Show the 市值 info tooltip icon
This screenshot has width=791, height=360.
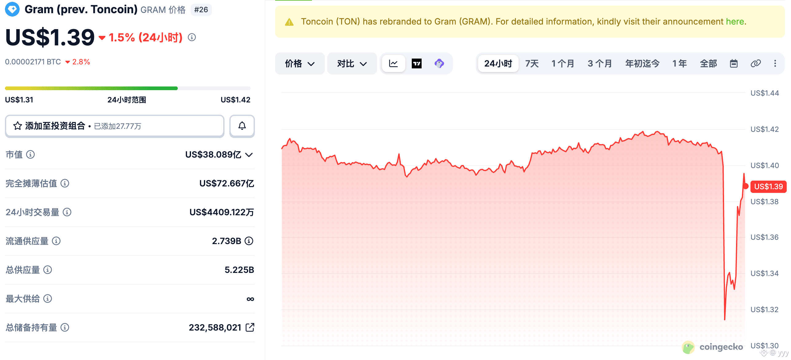(30, 154)
